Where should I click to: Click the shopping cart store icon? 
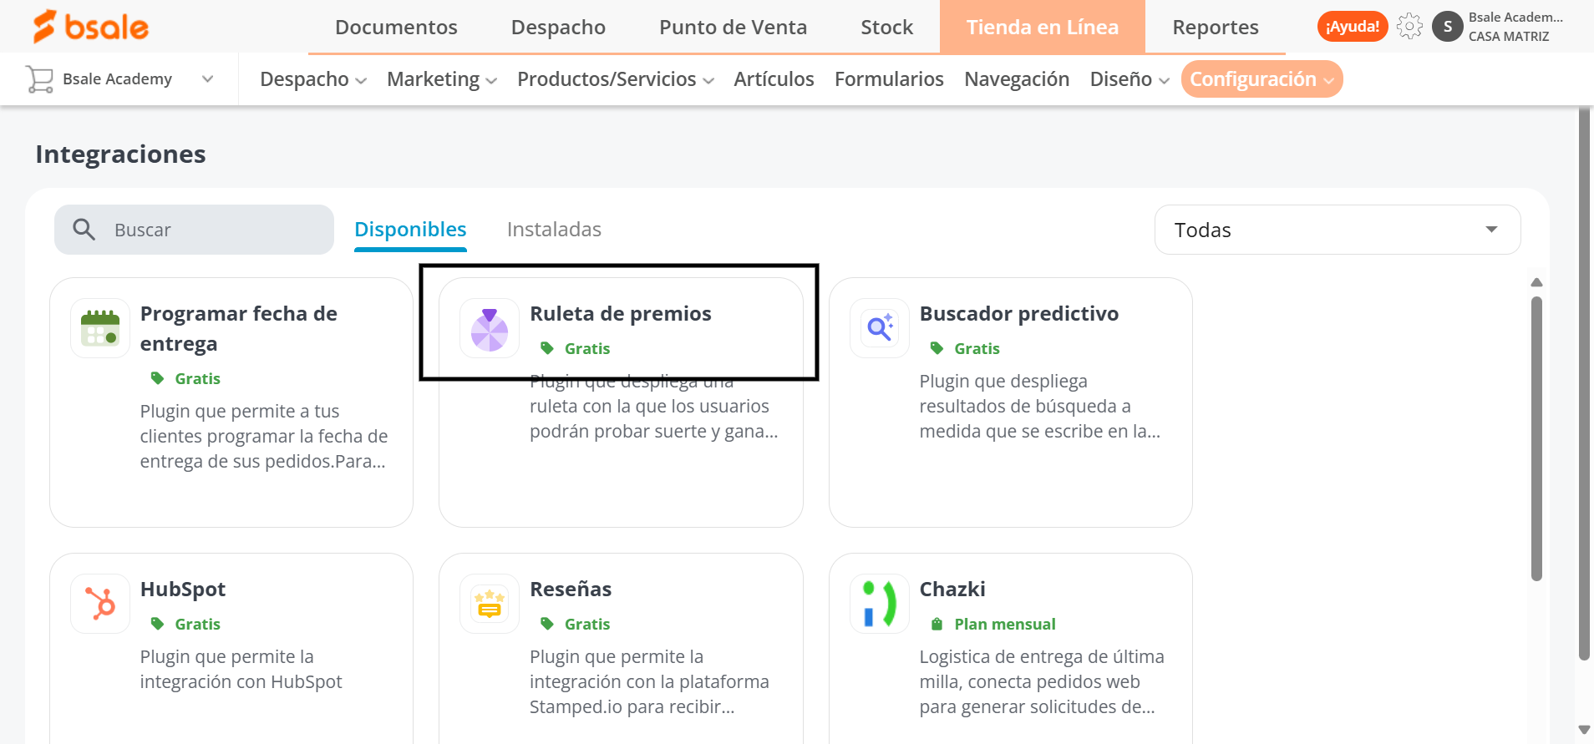pyautogui.click(x=39, y=78)
